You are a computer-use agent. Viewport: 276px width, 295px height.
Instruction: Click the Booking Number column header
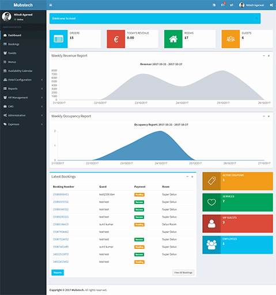[x=63, y=187]
